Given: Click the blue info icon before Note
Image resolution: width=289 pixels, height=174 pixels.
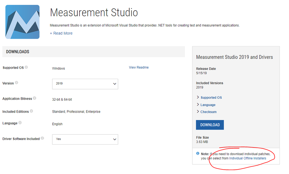Looking at the screenshot, I should [x=198, y=154].
